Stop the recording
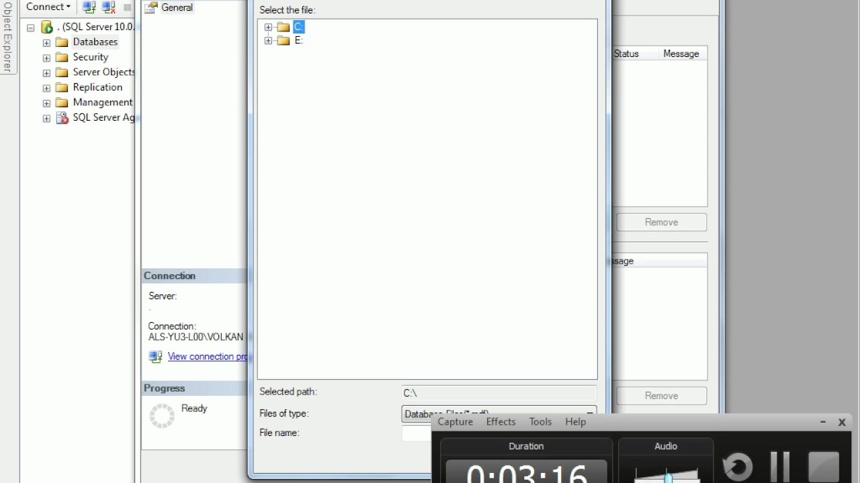The width and height of the screenshot is (860, 483). (x=824, y=467)
